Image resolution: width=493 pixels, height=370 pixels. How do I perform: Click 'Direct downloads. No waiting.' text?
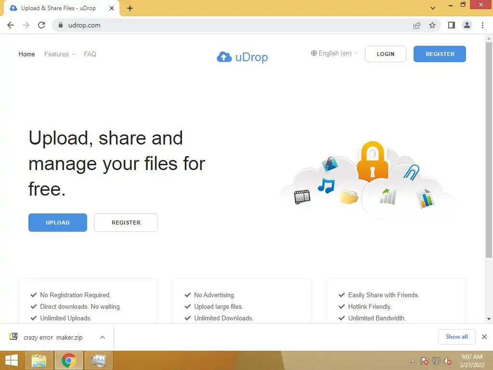coord(80,307)
